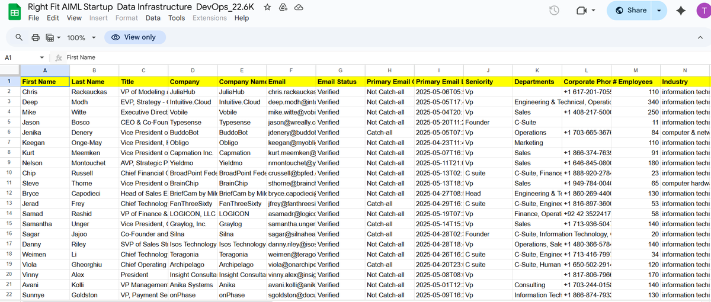Select the Gheorghiu last name cell
711x302 pixels.
pyautogui.click(x=94, y=264)
